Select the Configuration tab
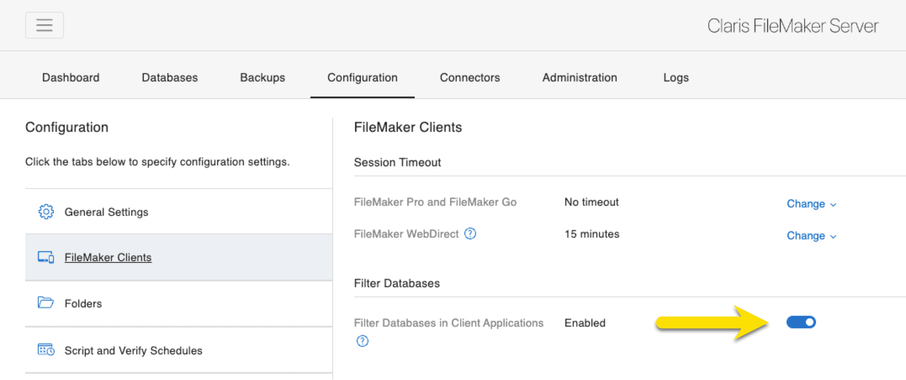906x380 pixels. click(362, 77)
